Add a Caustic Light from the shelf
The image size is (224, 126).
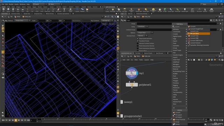point(171,10)
